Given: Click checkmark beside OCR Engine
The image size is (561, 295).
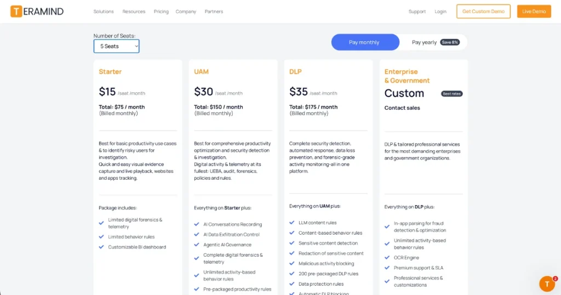Looking at the screenshot, I should click(x=387, y=258).
